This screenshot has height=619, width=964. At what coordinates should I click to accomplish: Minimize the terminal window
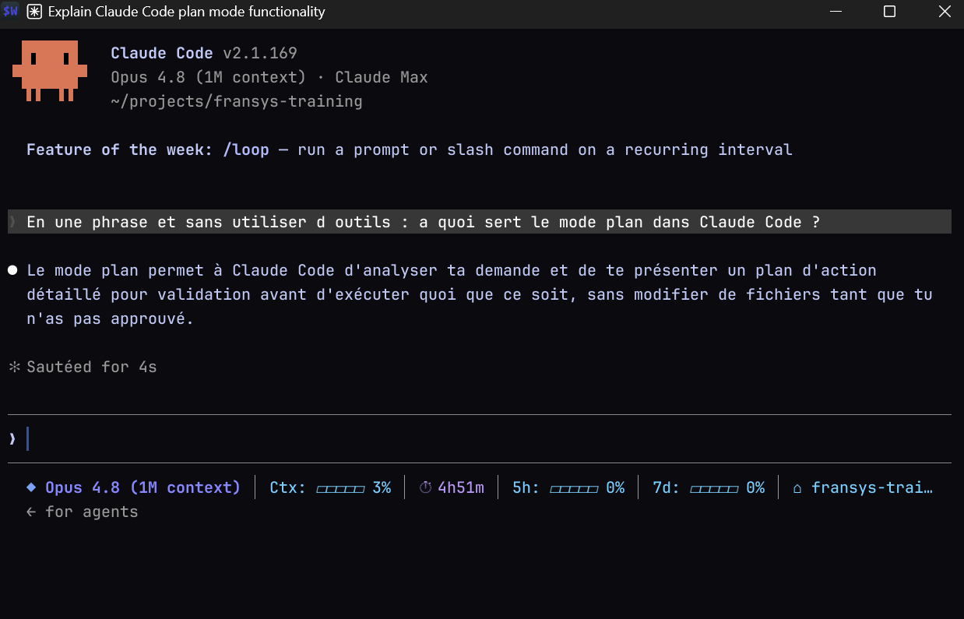click(836, 12)
